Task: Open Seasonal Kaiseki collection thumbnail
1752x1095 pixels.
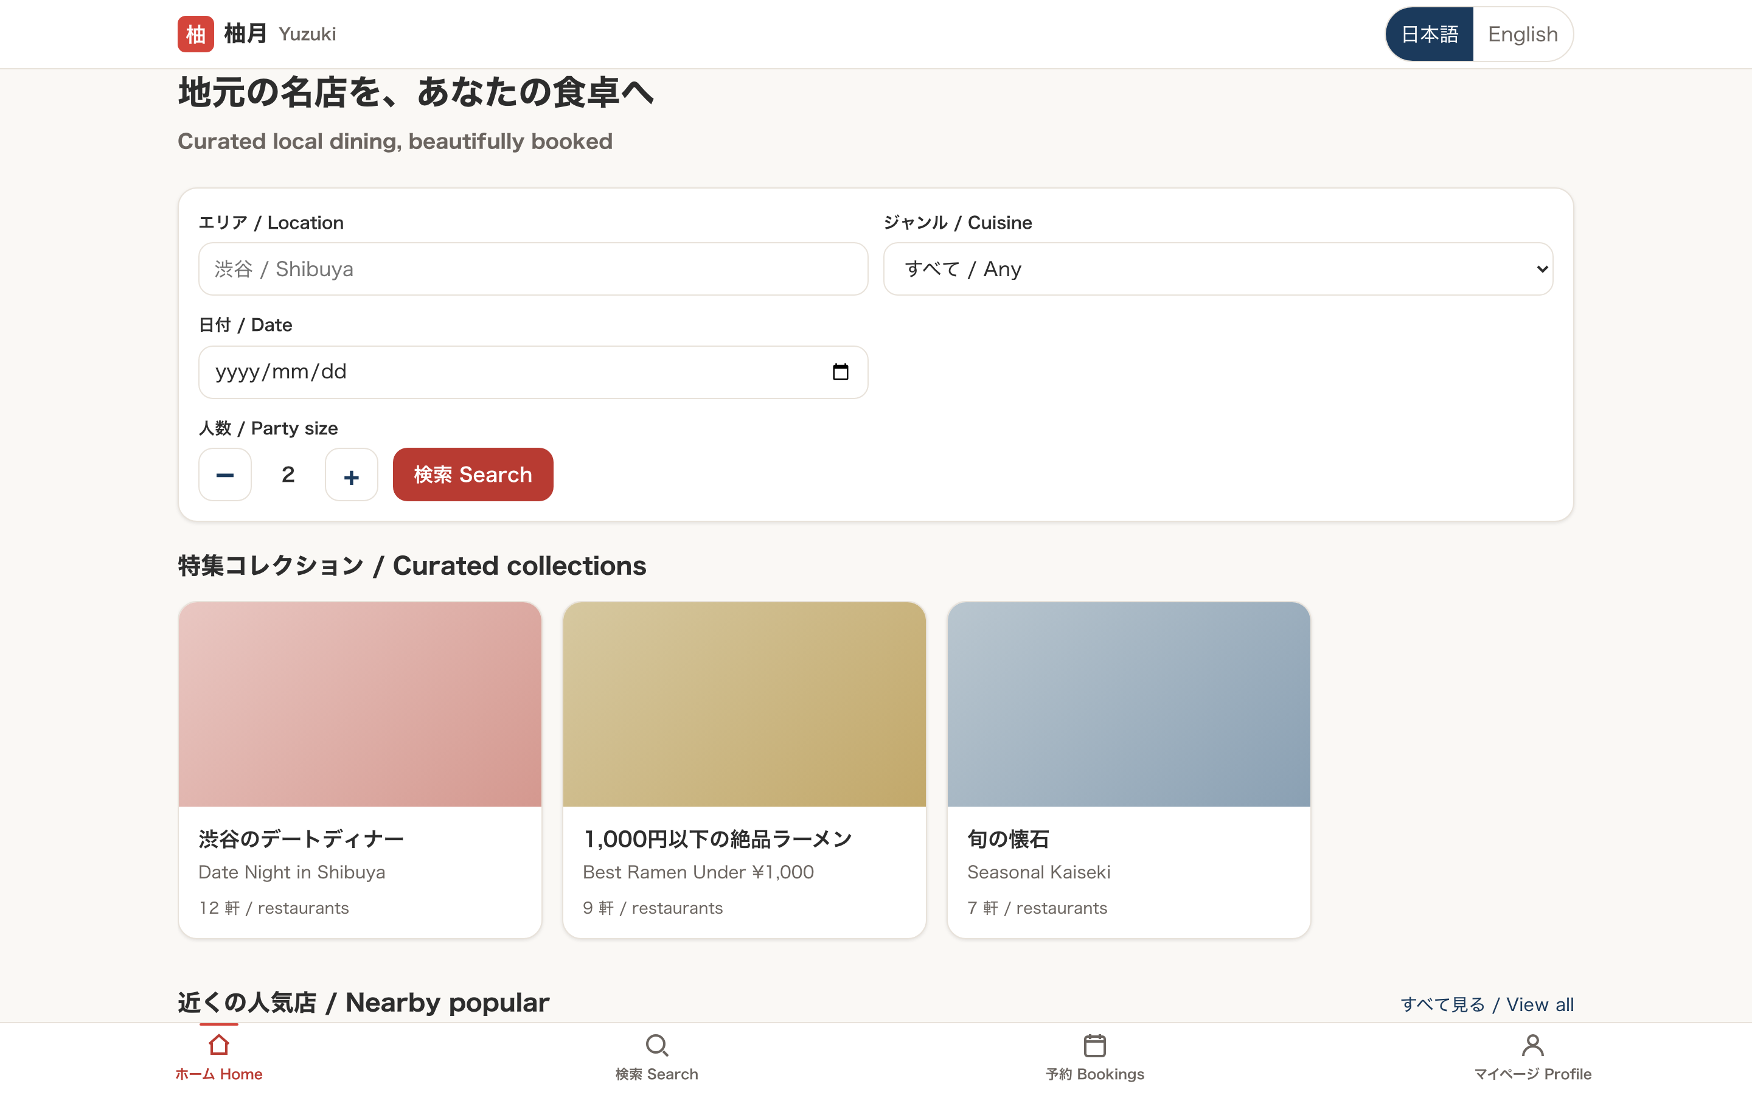Action: pos(1128,704)
